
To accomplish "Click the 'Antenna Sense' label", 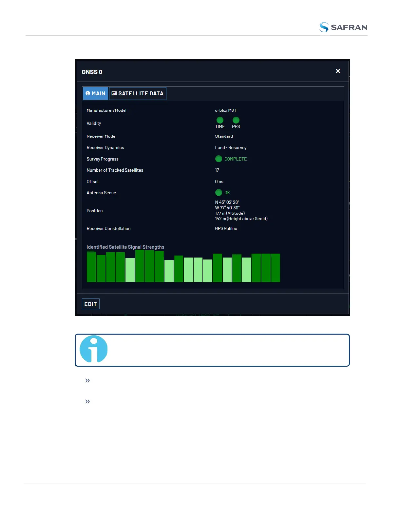I will coord(101,193).
